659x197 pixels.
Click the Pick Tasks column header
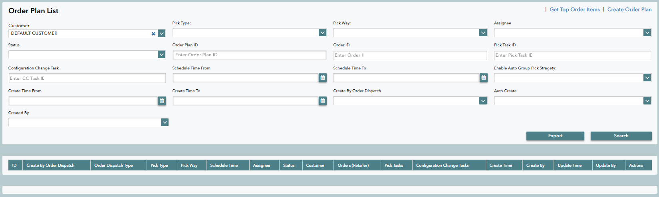[x=396, y=165]
